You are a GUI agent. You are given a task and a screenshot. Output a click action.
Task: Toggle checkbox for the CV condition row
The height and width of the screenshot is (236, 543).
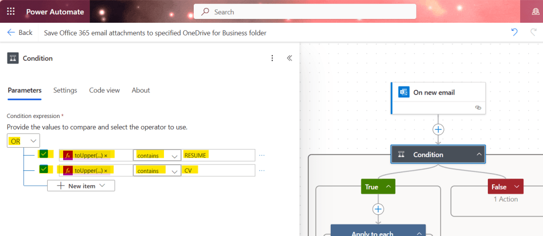44,170
